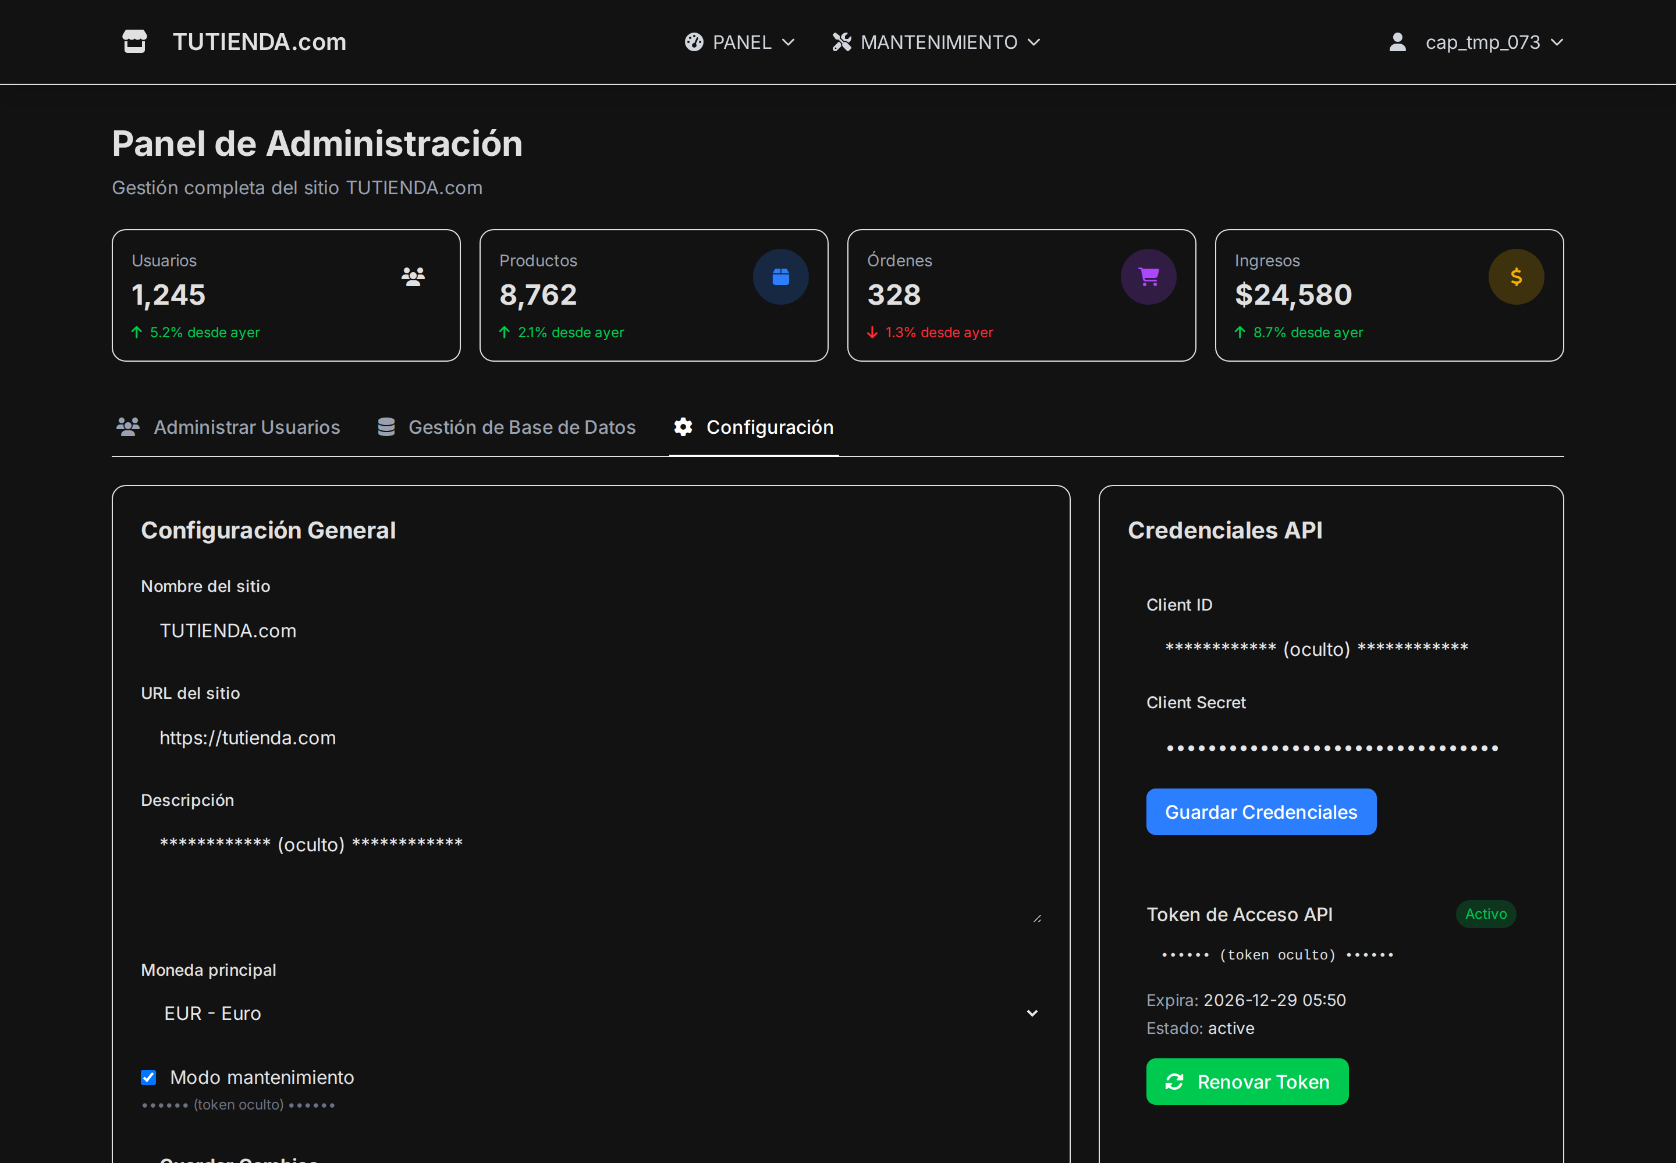Open the PANEL dropdown menu
This screenshot has height=1163, width=1676.
coord(739,42)
